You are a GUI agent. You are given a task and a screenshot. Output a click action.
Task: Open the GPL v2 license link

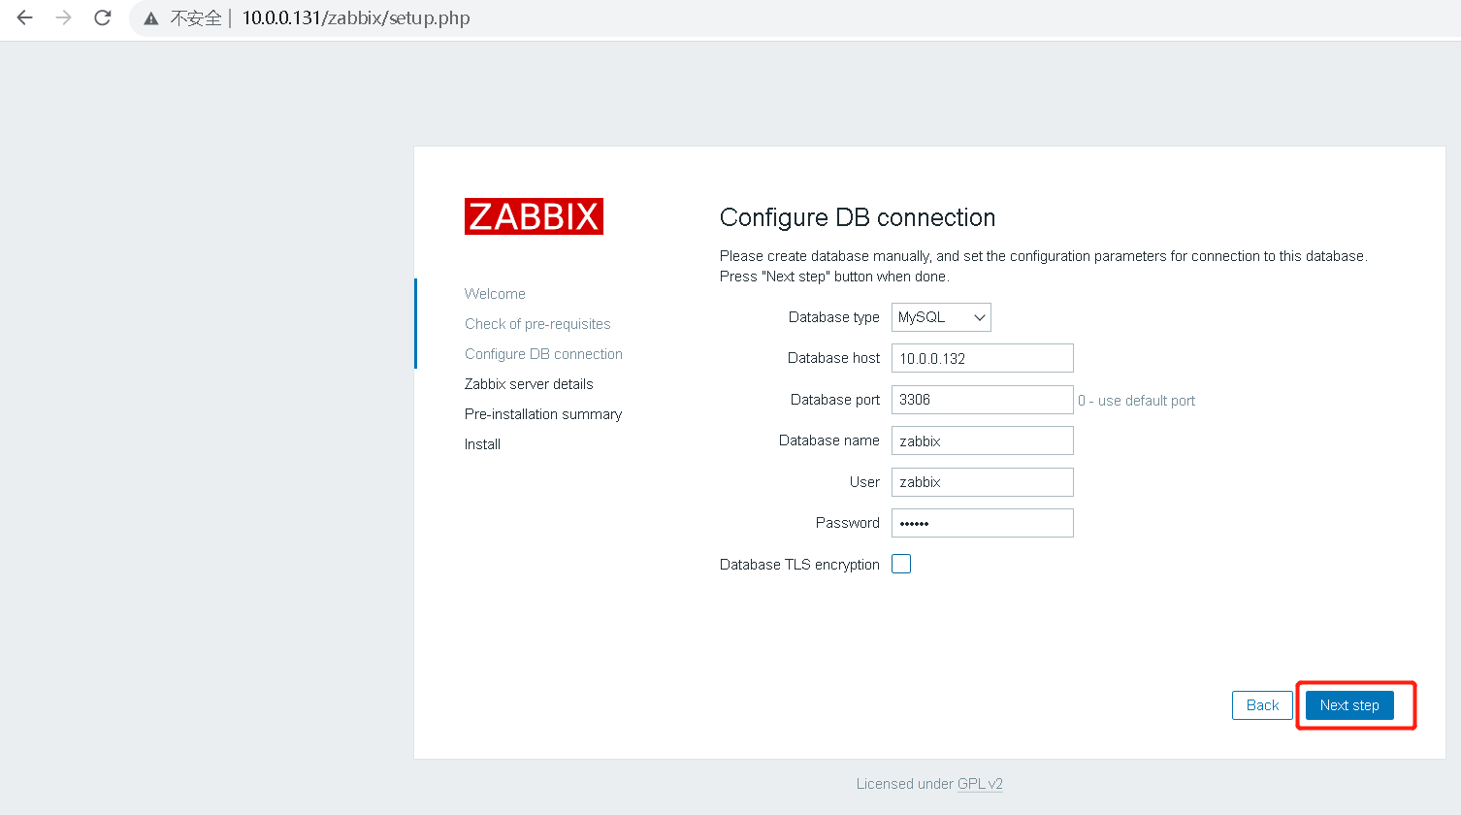pyautogui.click(x=980, y=784)
